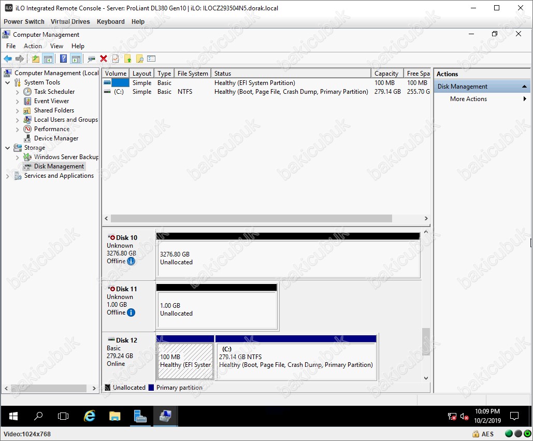Image resolution: width=533 pixels, height=441 pixels.
Task: Click the yellow page with green arrow icon
Action: (x=128, y=59)
